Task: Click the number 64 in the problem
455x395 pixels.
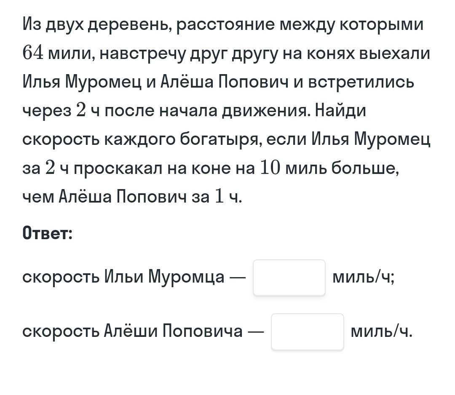Action: pyautogui.click(x=34, y=54)
